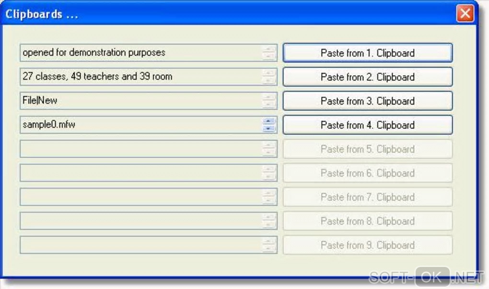Viewport: 489px width, 289px height.
Task: Click the Paste from 1. Clipboard button
Action: tap(367, 53)
